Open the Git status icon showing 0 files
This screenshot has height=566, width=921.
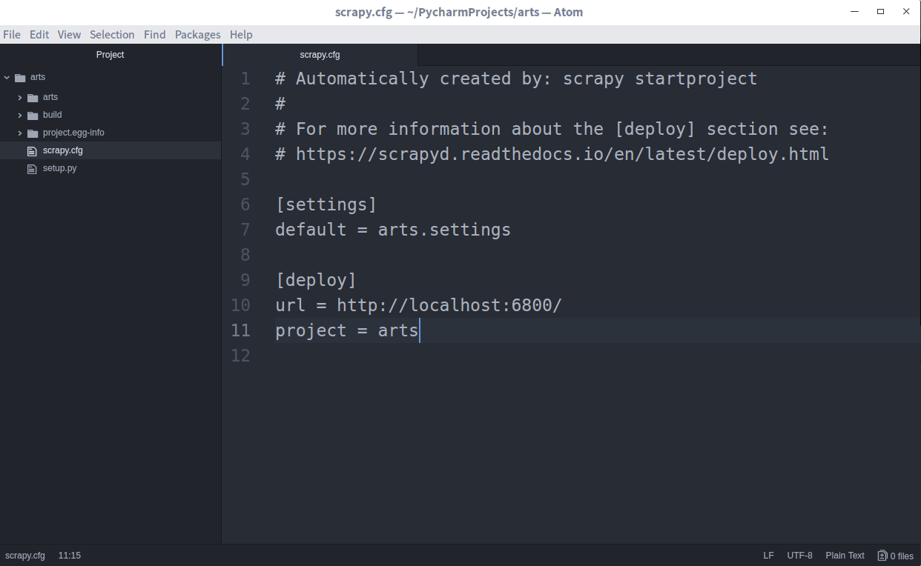pyautogui.click(x=883, y=555)
